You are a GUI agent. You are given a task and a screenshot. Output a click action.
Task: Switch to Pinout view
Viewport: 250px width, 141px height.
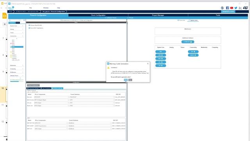(x=181, y=20)
